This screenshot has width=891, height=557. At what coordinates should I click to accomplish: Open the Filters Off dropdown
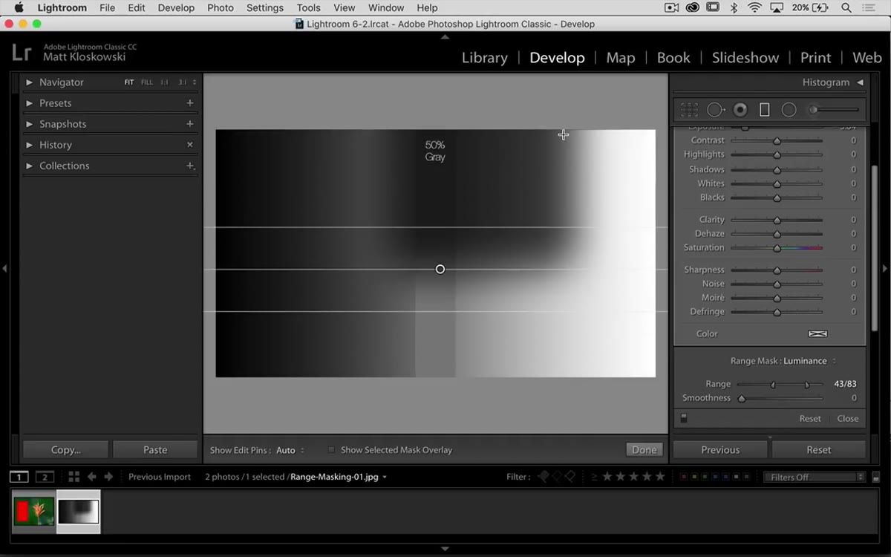coord(815,477)
